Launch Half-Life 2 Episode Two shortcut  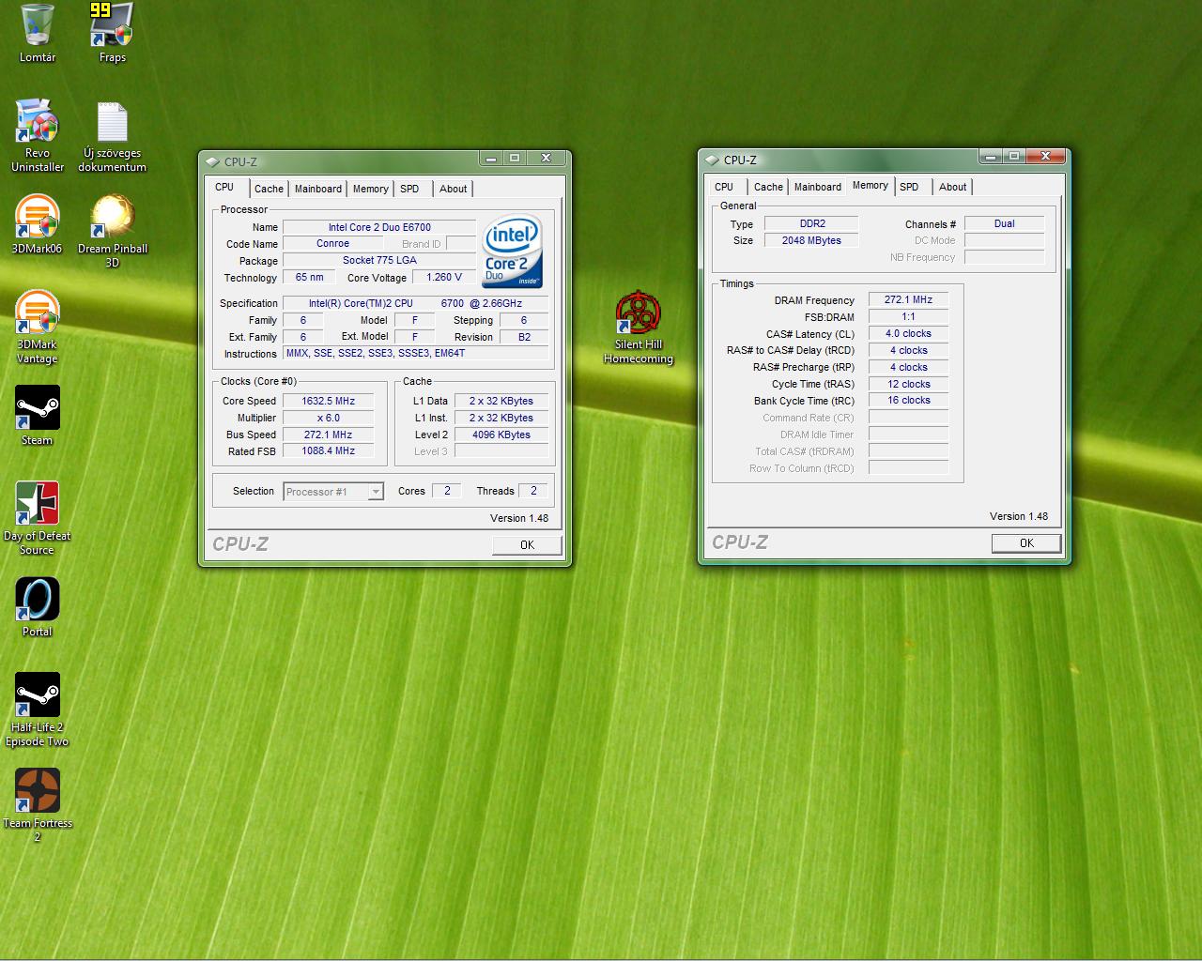[x=38, y=710]
